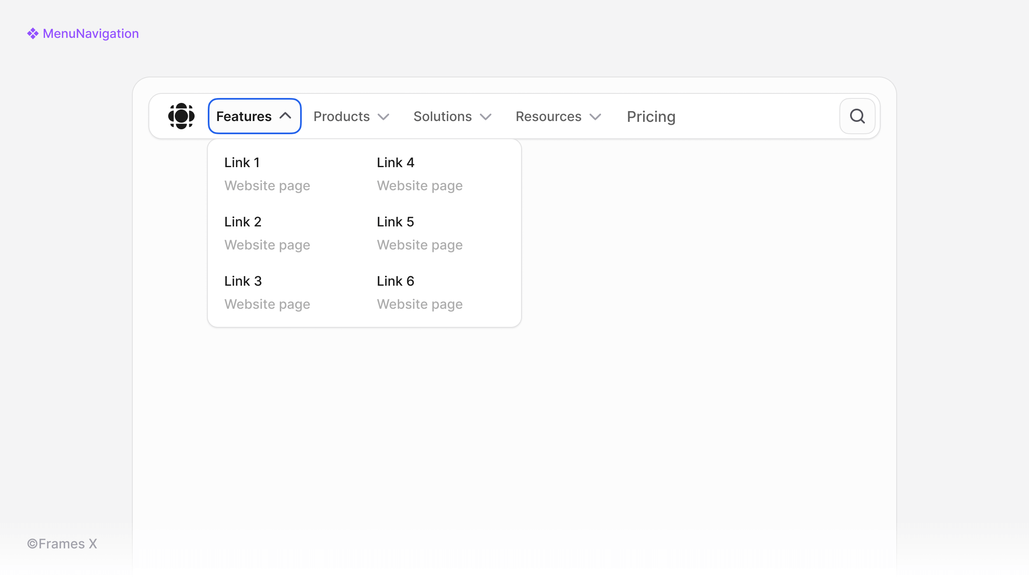Open Link 5 from the Features dropdown

point(395,221)
